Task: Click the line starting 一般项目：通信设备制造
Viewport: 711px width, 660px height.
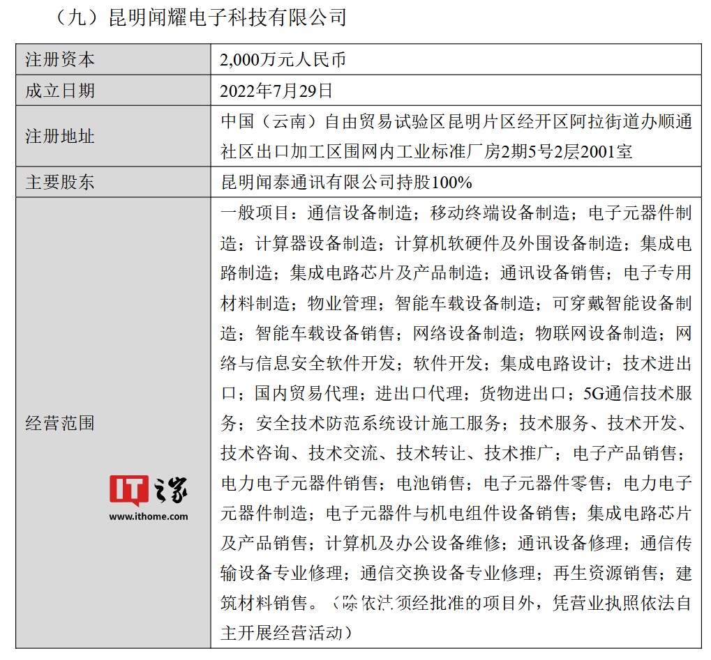Action: tap(456, 213)
